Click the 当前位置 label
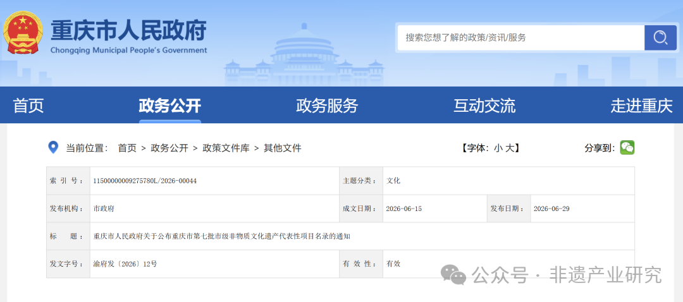 [x=87, y=148]
